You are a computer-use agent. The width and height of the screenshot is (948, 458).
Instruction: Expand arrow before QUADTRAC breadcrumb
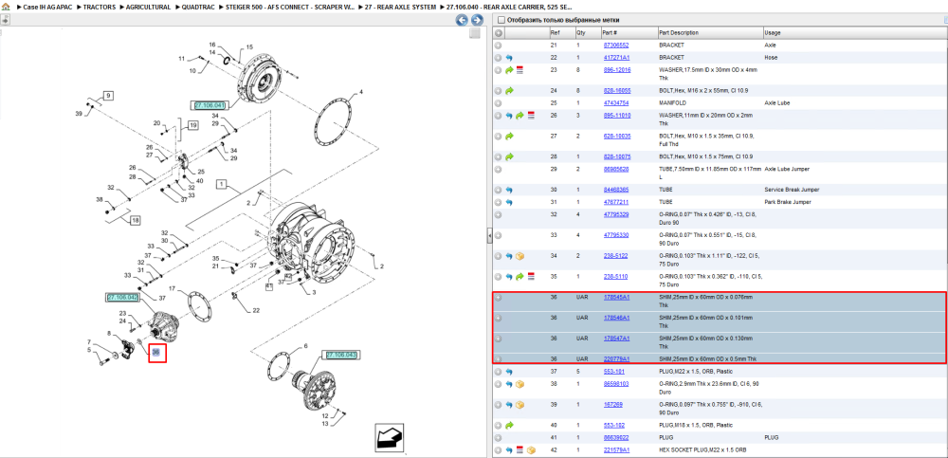tap(177, 7)
